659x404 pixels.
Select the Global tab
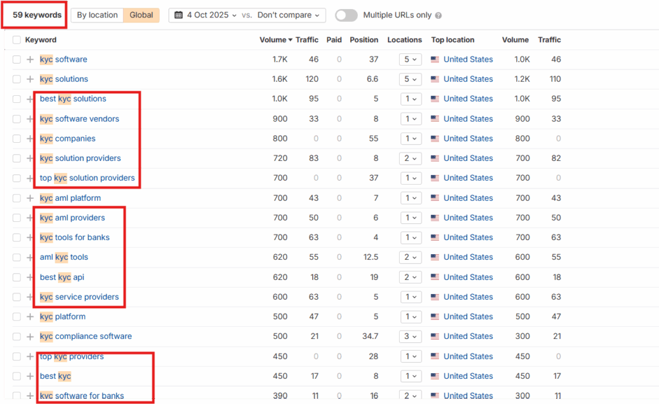click(x=141, y=15)
